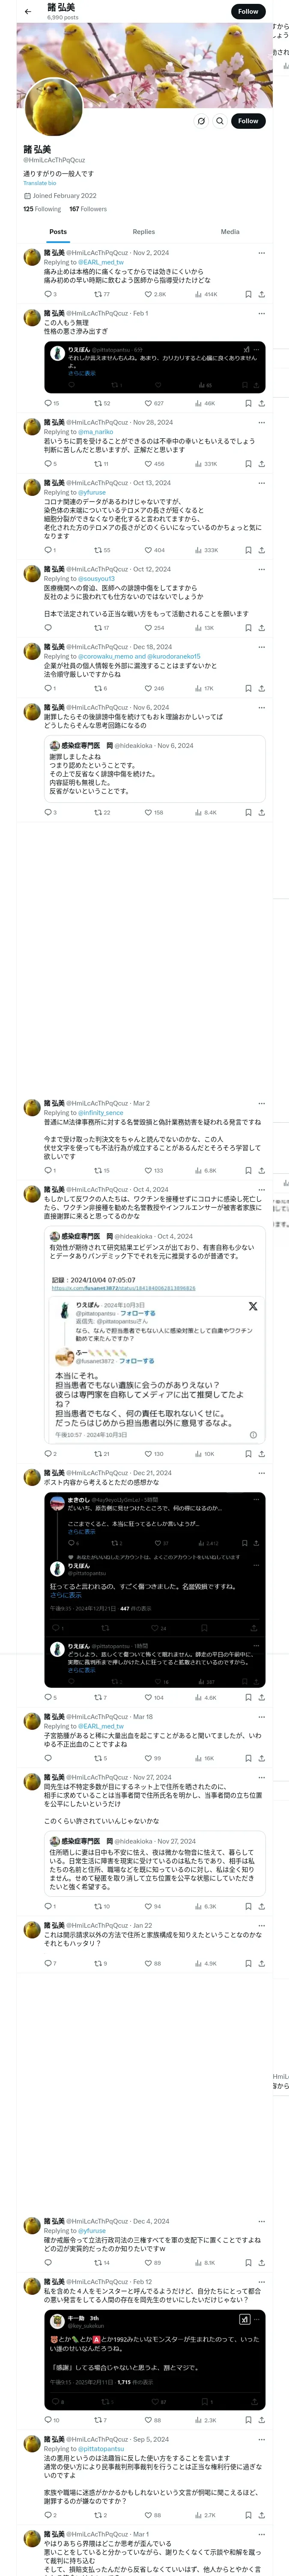
Task: Switch to the Replies tab
Action: tap(143, 231)
